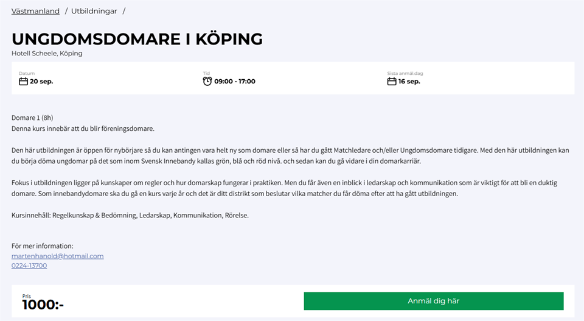The width and height of the screenshot is (584, 321).
Task: Click the calendar icon beside 16 sep.
Action: (x=392, y=81)
